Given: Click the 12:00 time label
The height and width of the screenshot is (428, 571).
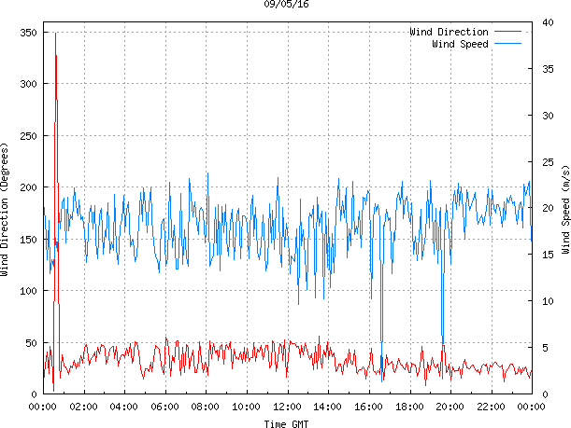Looking at the screenshot, I should pos(287,407).
